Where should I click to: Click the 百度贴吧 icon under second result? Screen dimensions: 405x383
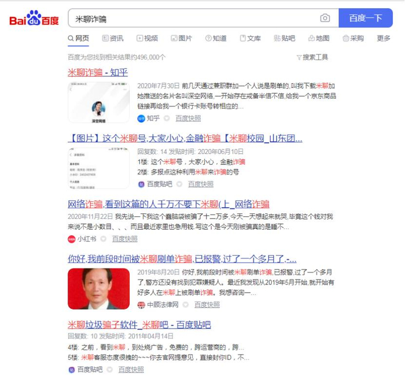141,185
